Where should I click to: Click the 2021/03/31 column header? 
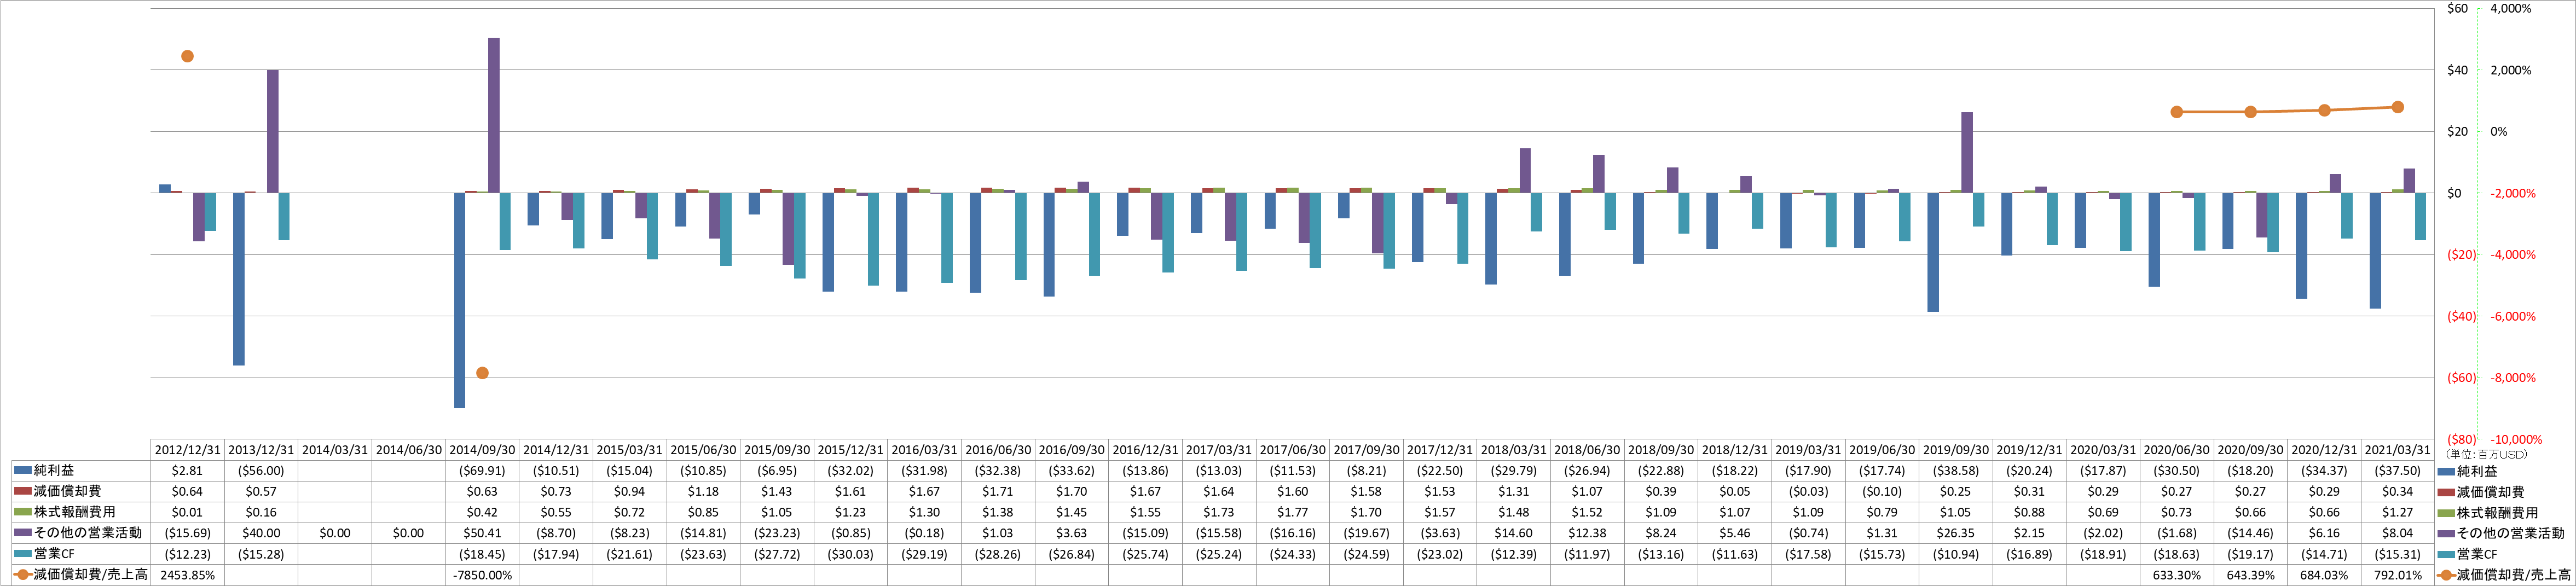tap(2397, 450)
